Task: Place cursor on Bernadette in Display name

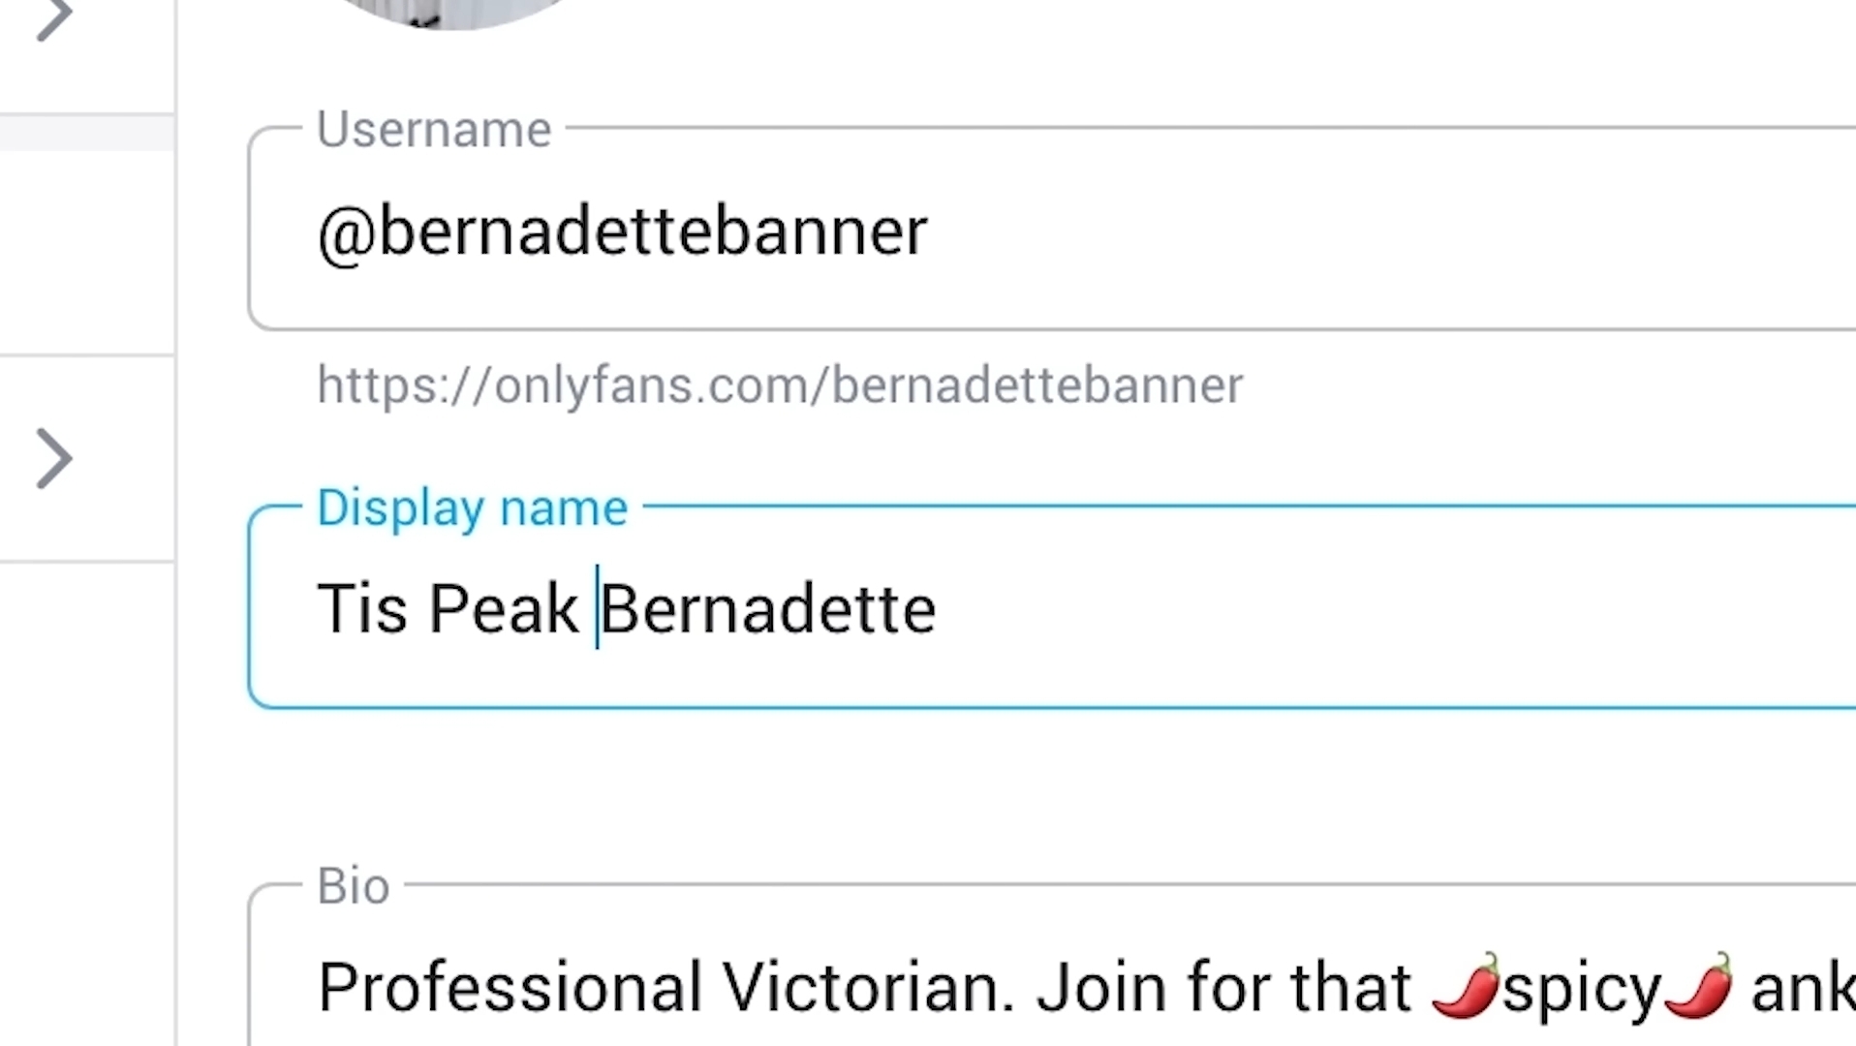Action: [x=768, y=609]
